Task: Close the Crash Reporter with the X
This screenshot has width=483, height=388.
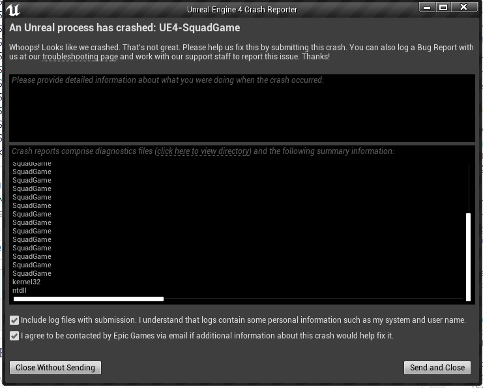Action: [463, 7]
